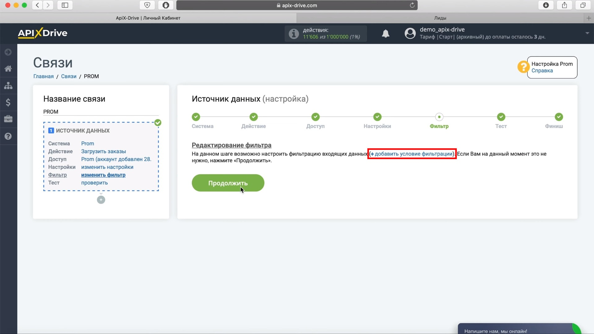Click the Prom system link
594x334 pixels.
88,143
